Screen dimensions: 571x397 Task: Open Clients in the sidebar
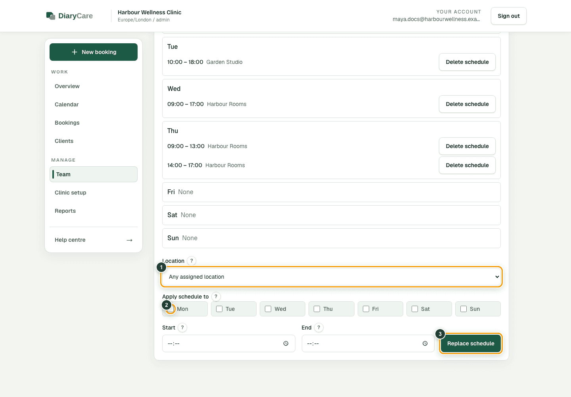pos(94,141)
